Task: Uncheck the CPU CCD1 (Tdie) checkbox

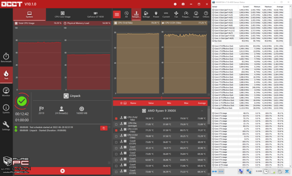Action: click(116, 130)
